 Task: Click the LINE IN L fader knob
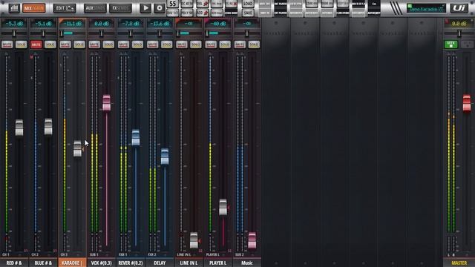click(x=194, y=240)
